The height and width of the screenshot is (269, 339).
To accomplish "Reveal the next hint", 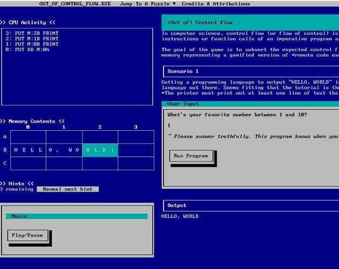I will (68, 189).
